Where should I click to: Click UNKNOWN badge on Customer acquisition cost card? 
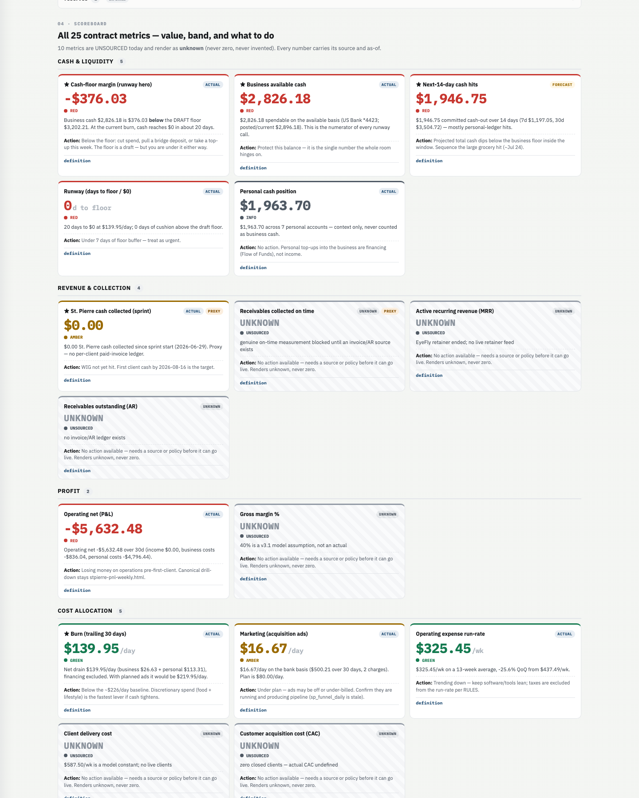387,734
